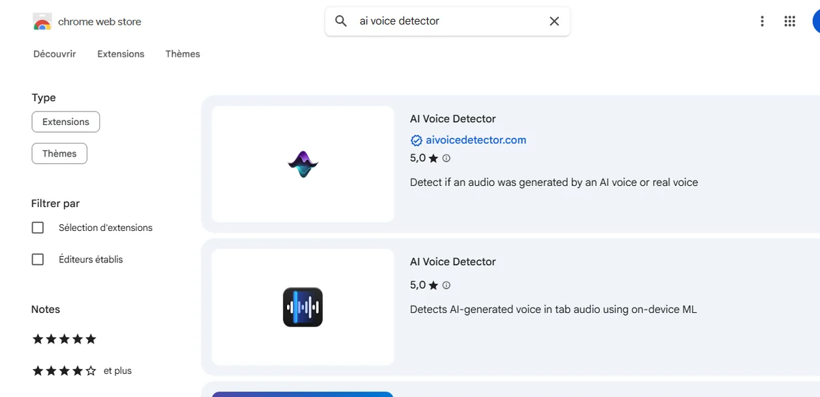
Task: Switch to the Découvrir tab
Action: point(55,54)
